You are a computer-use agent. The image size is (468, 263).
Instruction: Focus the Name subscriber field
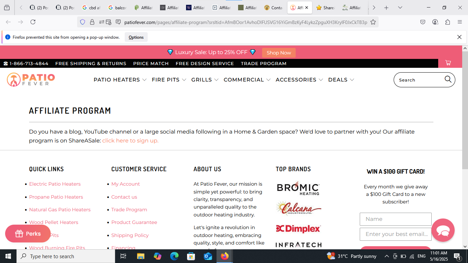(396, 219)
